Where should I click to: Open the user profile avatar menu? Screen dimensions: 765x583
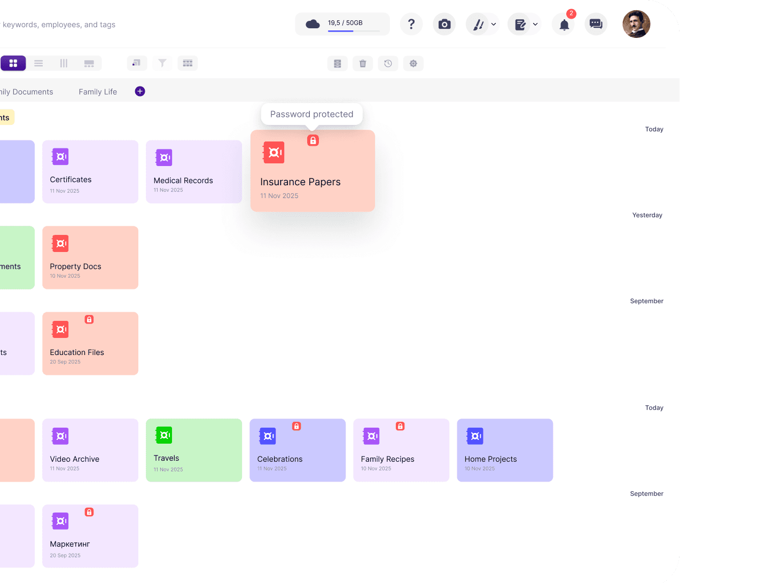pyautogui.click(x=636, y=24)
